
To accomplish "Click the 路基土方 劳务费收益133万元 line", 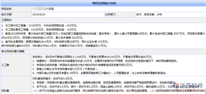I will coord(66,69).
